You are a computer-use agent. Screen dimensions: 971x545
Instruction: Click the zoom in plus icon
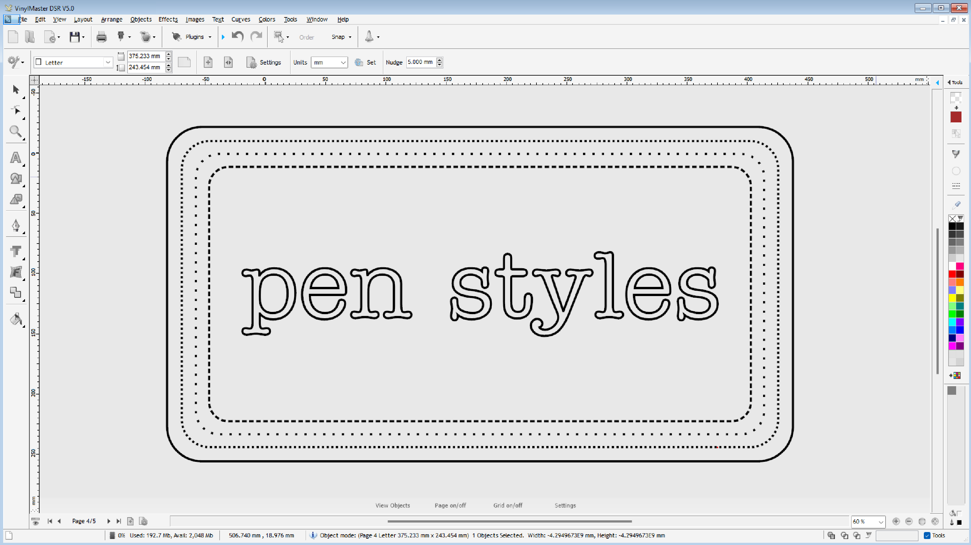click(896, 521)
